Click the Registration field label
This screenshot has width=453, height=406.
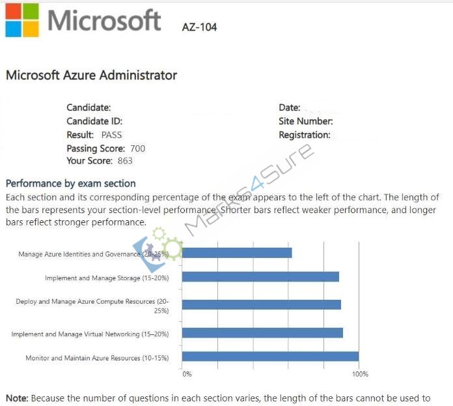click(x=304, y=135)
